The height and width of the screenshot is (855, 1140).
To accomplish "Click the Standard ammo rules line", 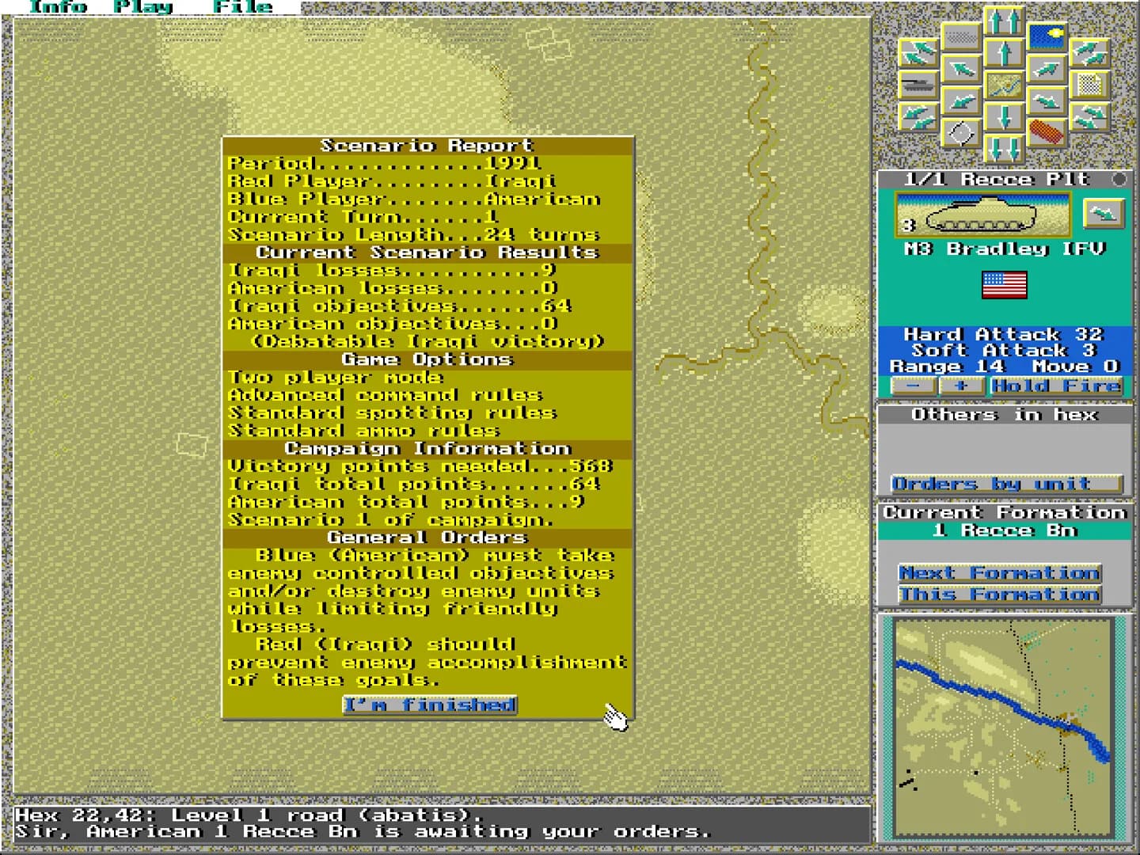I will 363,431.
